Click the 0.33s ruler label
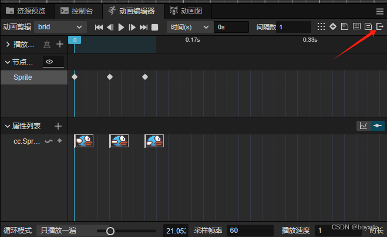The image size is (387, 237). coord(310,40)
